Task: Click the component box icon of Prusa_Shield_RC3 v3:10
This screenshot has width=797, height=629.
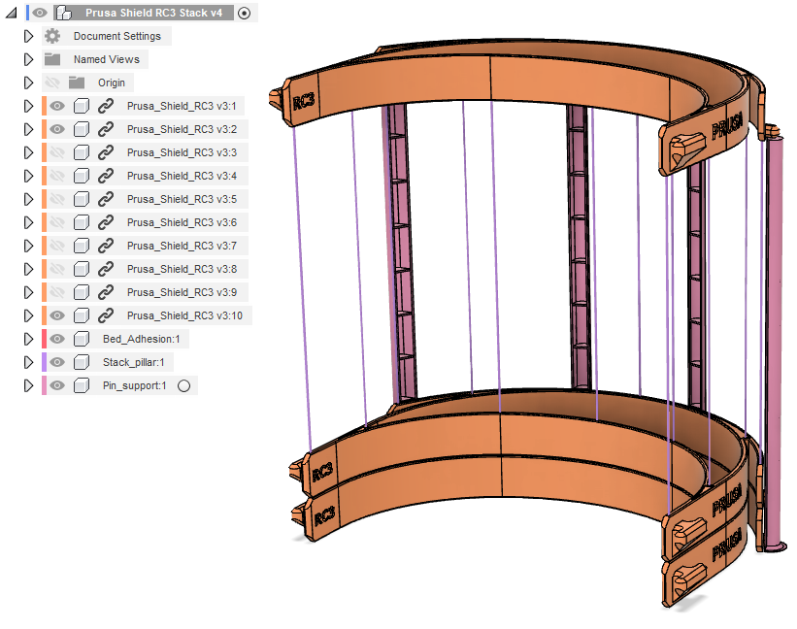Action: point(82,315)
